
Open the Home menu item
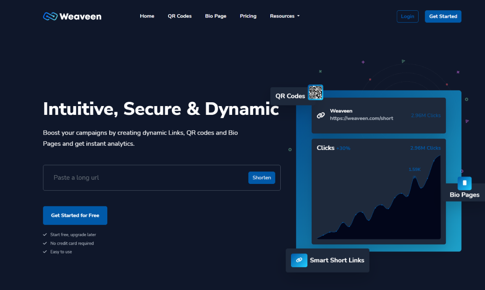click(147, 16)
